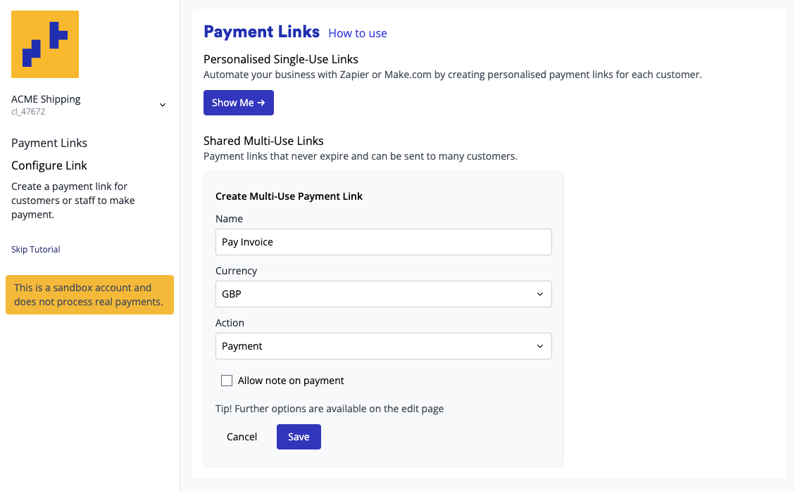Select the Configure Link sidebar item
The image size is (795, 491).
click(49, 165)
